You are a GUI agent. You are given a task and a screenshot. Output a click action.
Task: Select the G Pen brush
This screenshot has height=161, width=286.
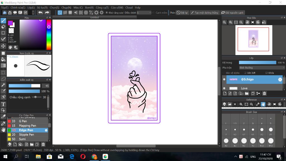pos(28,121)
